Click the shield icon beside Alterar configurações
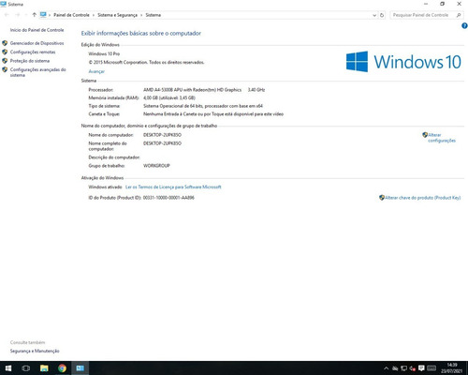The width and height of the screenshot is (468, 375). (x=425, y=135)
